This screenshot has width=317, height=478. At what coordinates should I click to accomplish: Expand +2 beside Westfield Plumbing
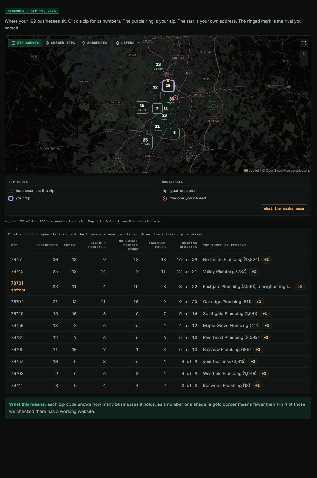(264, 374)
